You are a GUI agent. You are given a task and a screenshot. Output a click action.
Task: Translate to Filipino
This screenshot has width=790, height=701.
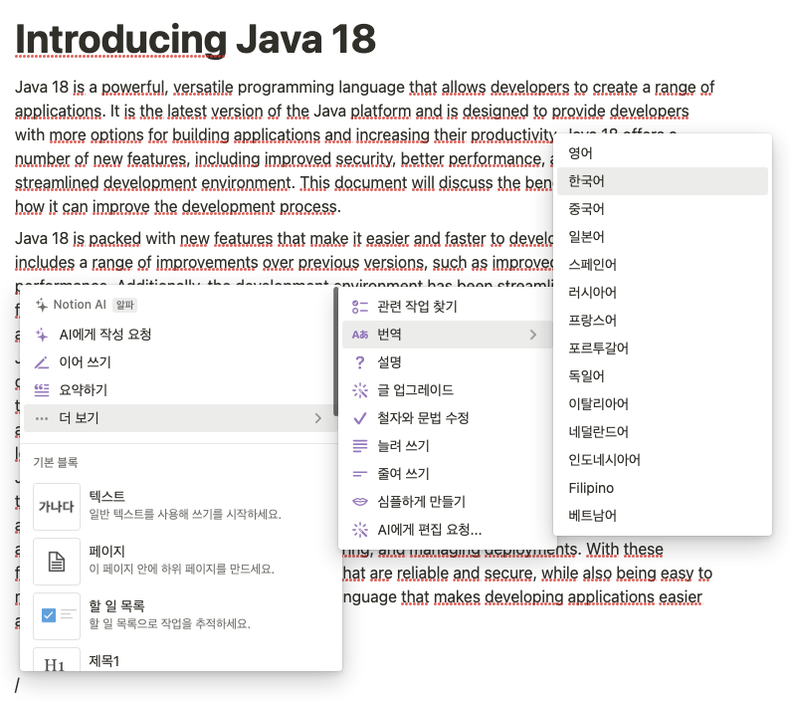tap(663, 488)
